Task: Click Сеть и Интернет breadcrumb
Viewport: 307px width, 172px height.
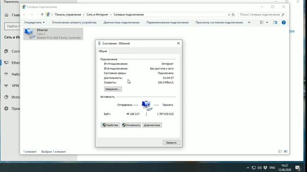Action: click(97, 15)
